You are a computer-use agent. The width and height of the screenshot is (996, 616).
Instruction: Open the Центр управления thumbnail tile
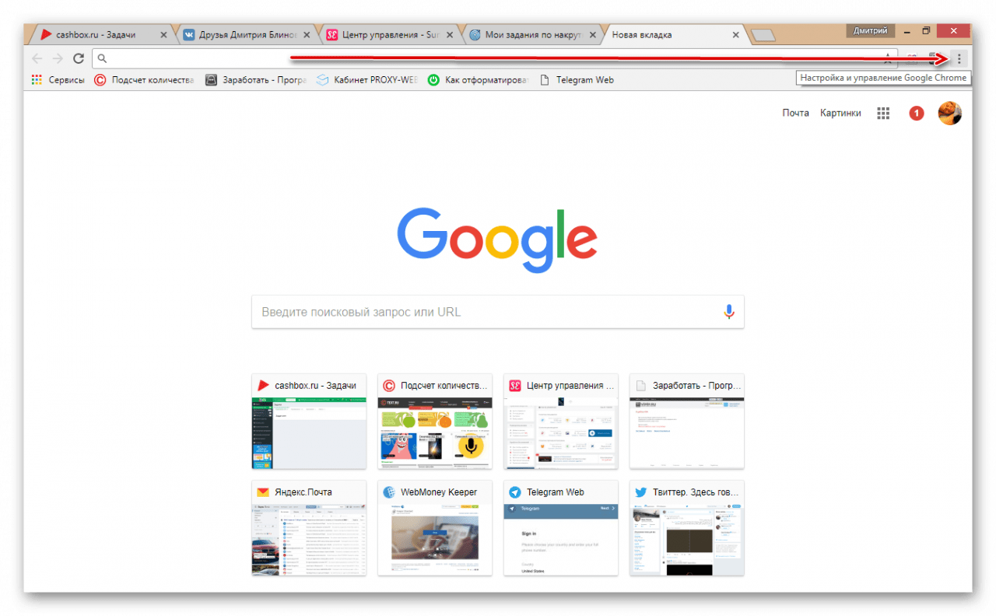(561, 422)
